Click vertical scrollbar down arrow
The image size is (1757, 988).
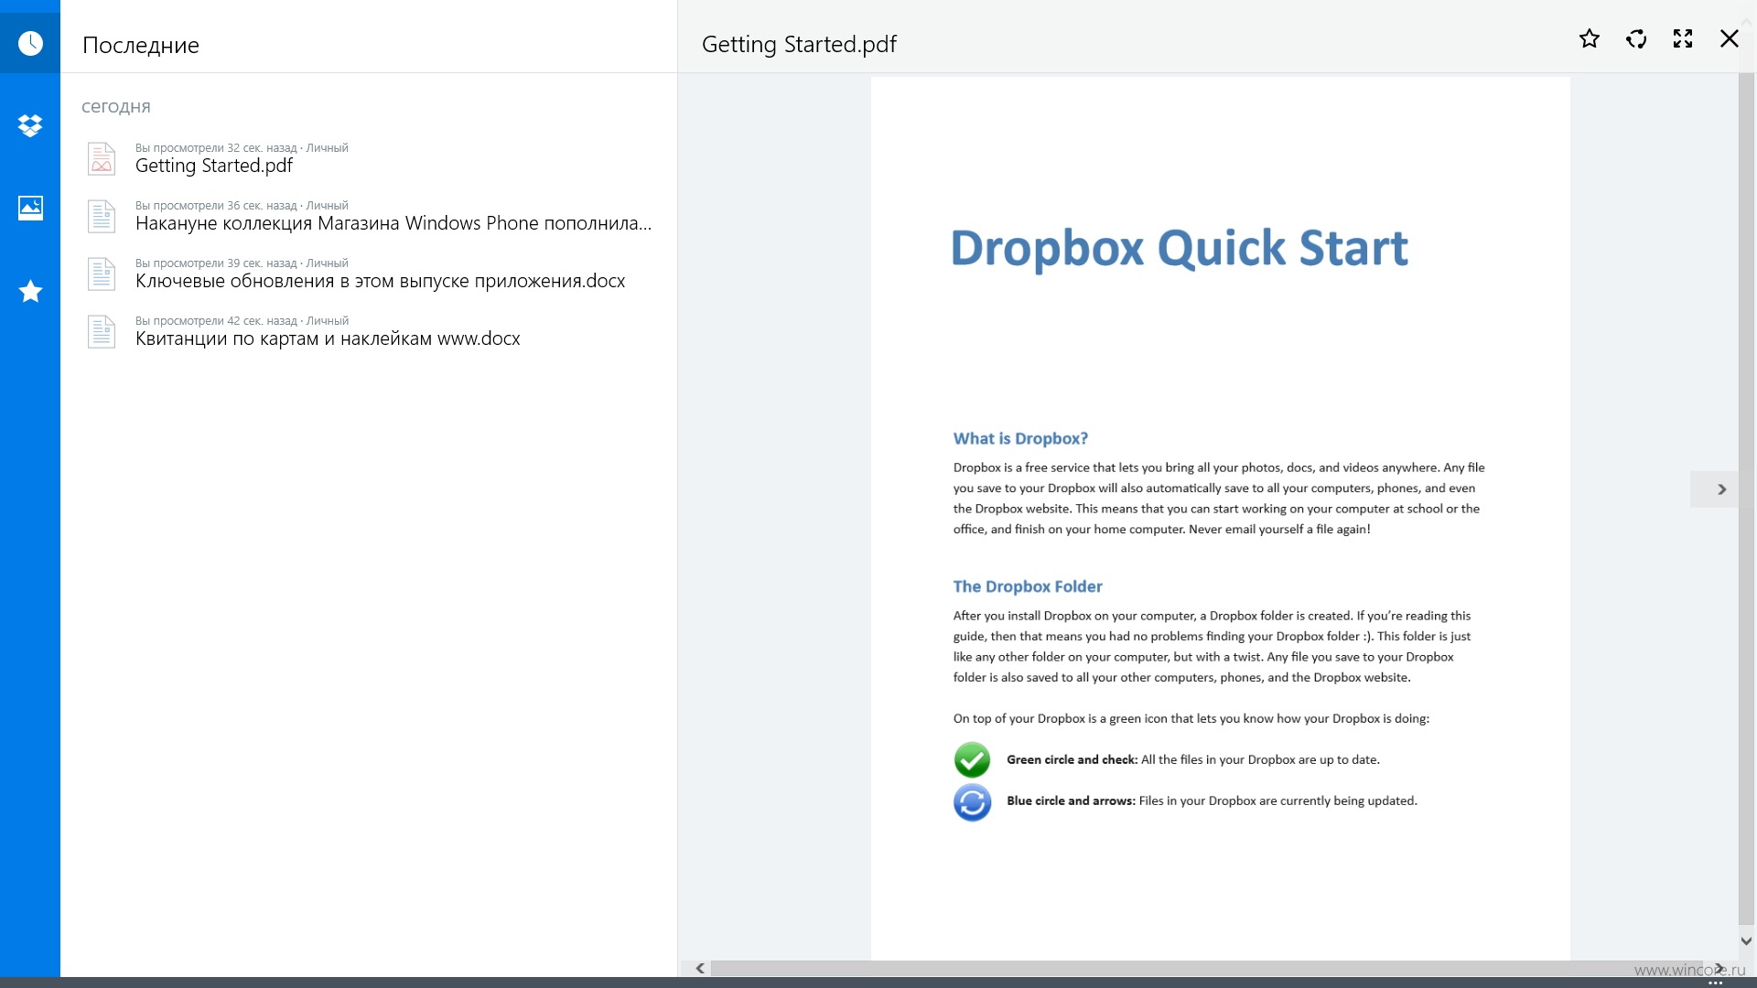[x=1746, y=940]
